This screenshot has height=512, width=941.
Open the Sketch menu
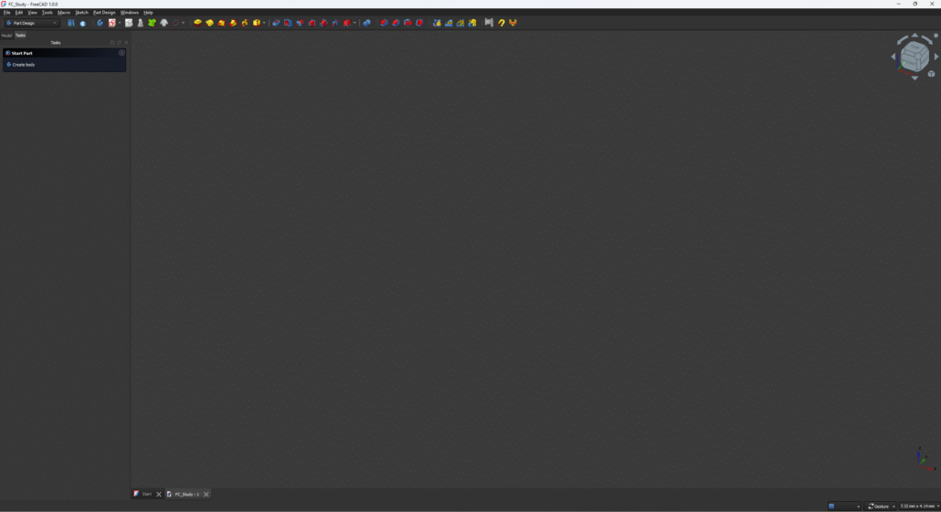pyautogui.click(x=81, y=13)
